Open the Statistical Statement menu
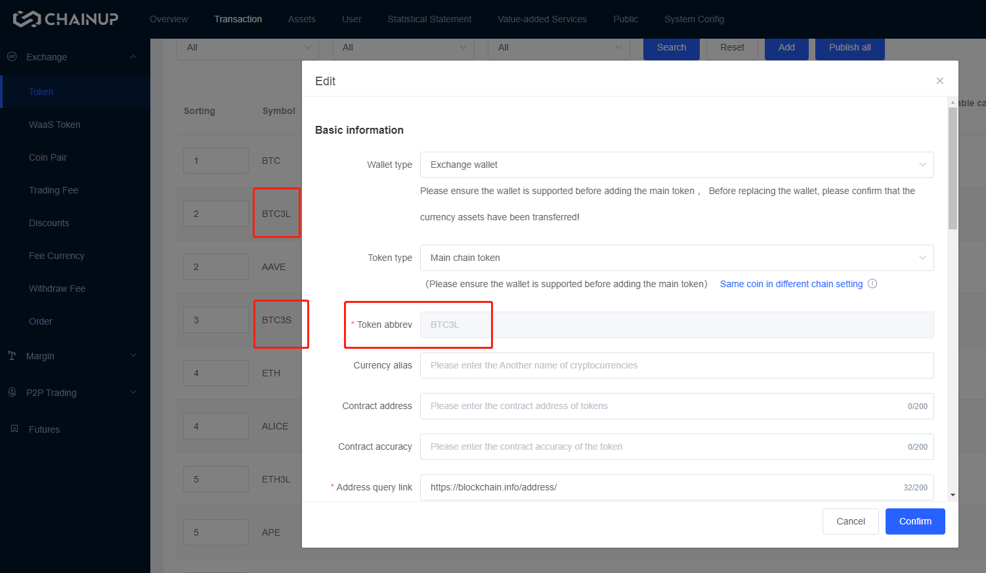Screen dimensions: 986x573 tap(429, 19)
